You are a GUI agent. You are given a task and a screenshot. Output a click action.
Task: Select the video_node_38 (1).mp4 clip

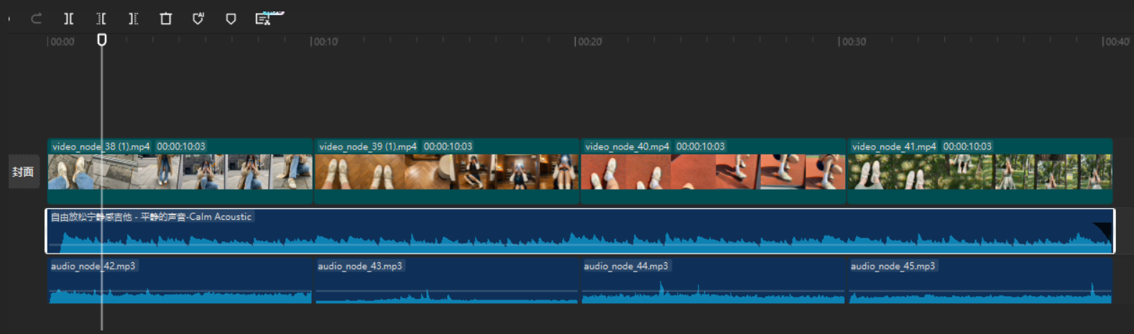pyautogui.click(x=180, y=171)
